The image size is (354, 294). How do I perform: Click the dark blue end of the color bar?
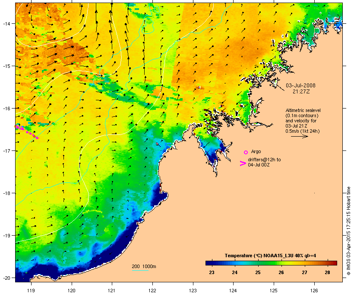click(209, 263)
